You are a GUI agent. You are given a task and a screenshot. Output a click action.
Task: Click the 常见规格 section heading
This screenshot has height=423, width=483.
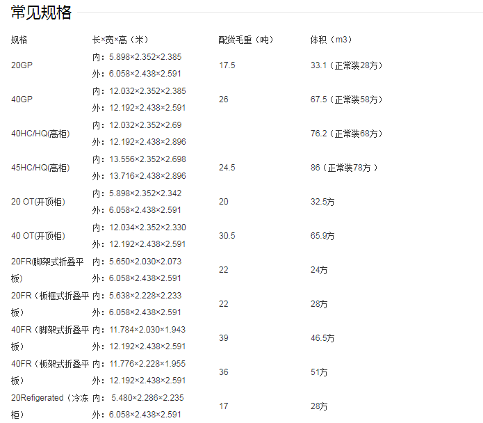(41, 12)
